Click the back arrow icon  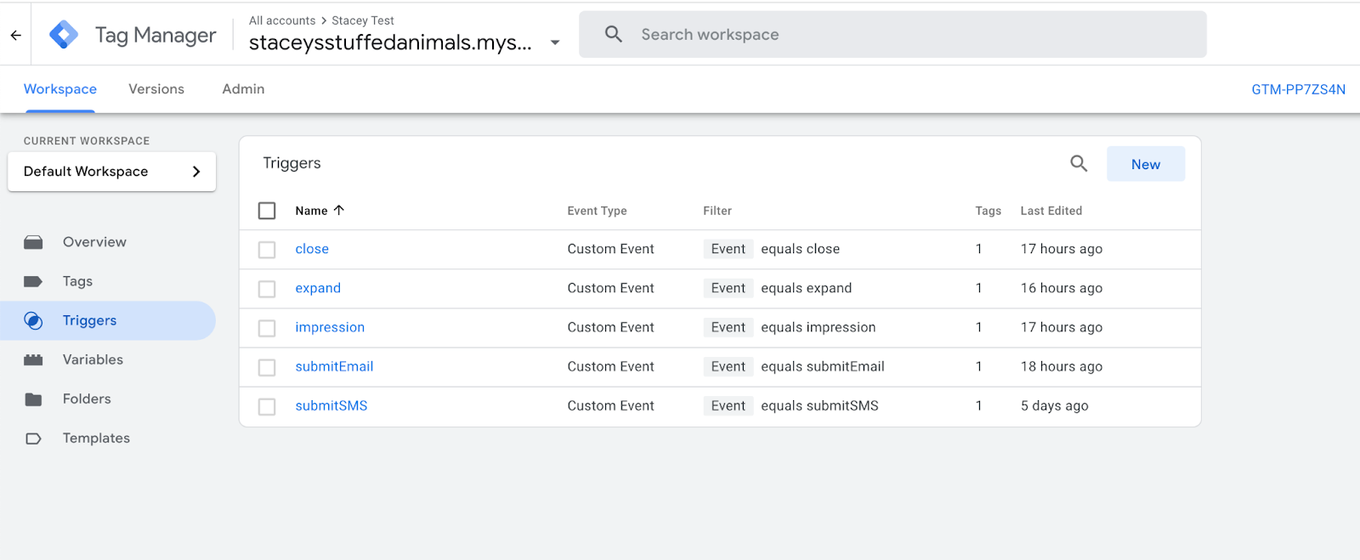click(15, 35)
